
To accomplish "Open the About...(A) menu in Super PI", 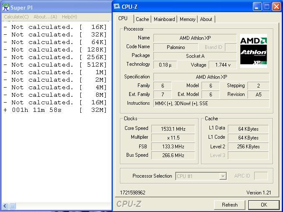I will (x=45, y=17).
